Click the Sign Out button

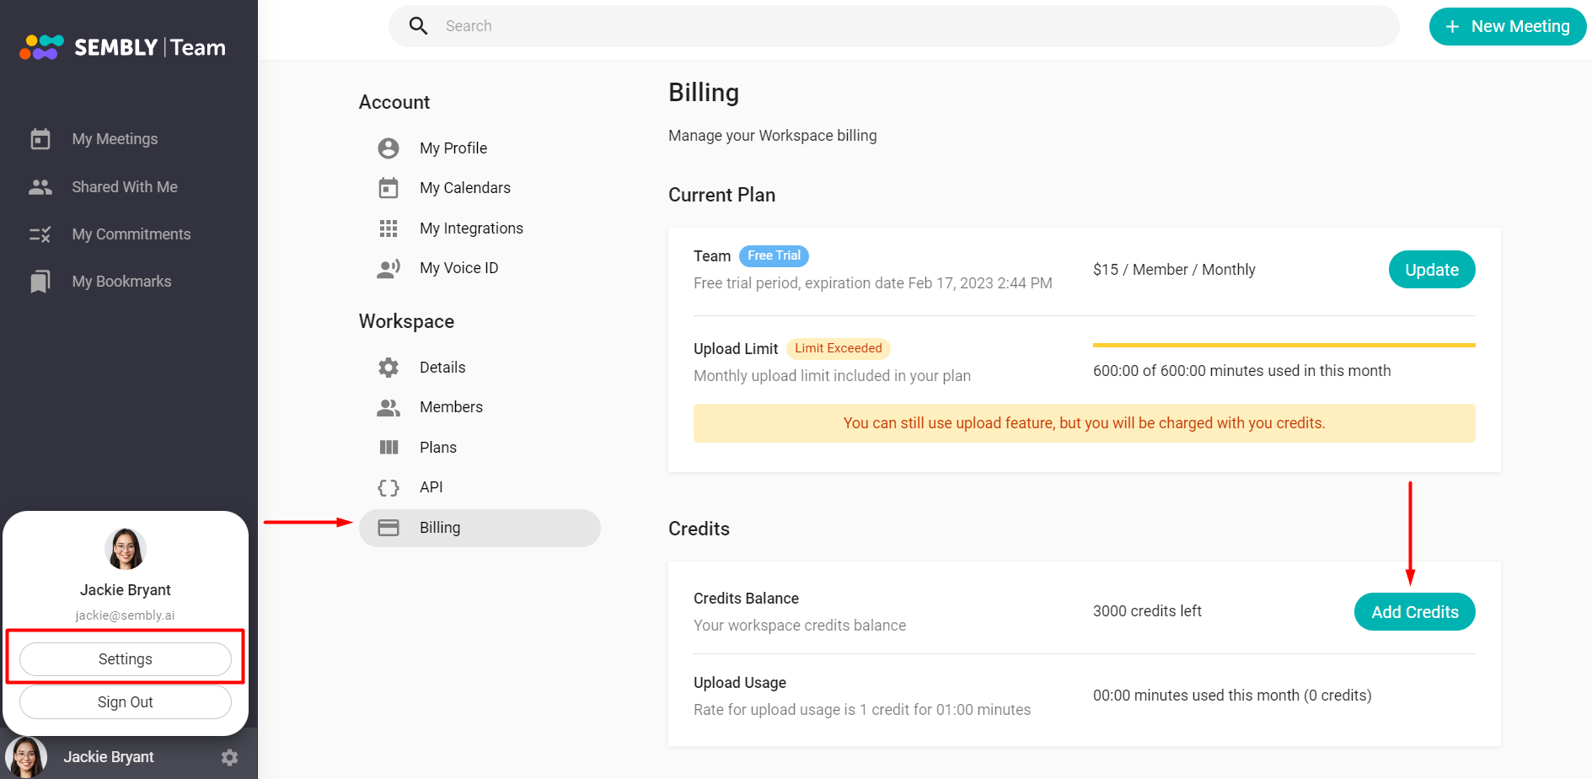point(126,702)
